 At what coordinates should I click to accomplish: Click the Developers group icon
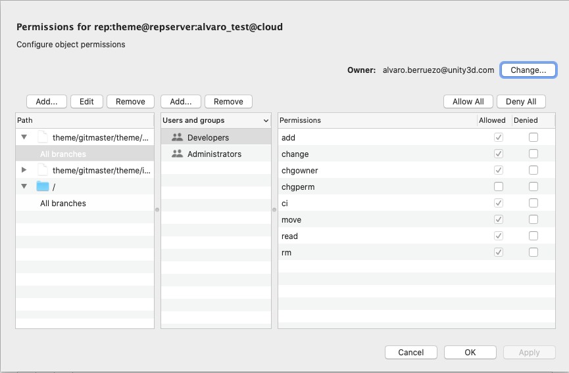coord(177,137)
